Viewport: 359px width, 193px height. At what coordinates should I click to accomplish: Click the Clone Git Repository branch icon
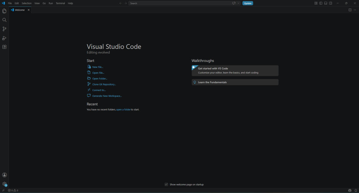coord(89,84)
